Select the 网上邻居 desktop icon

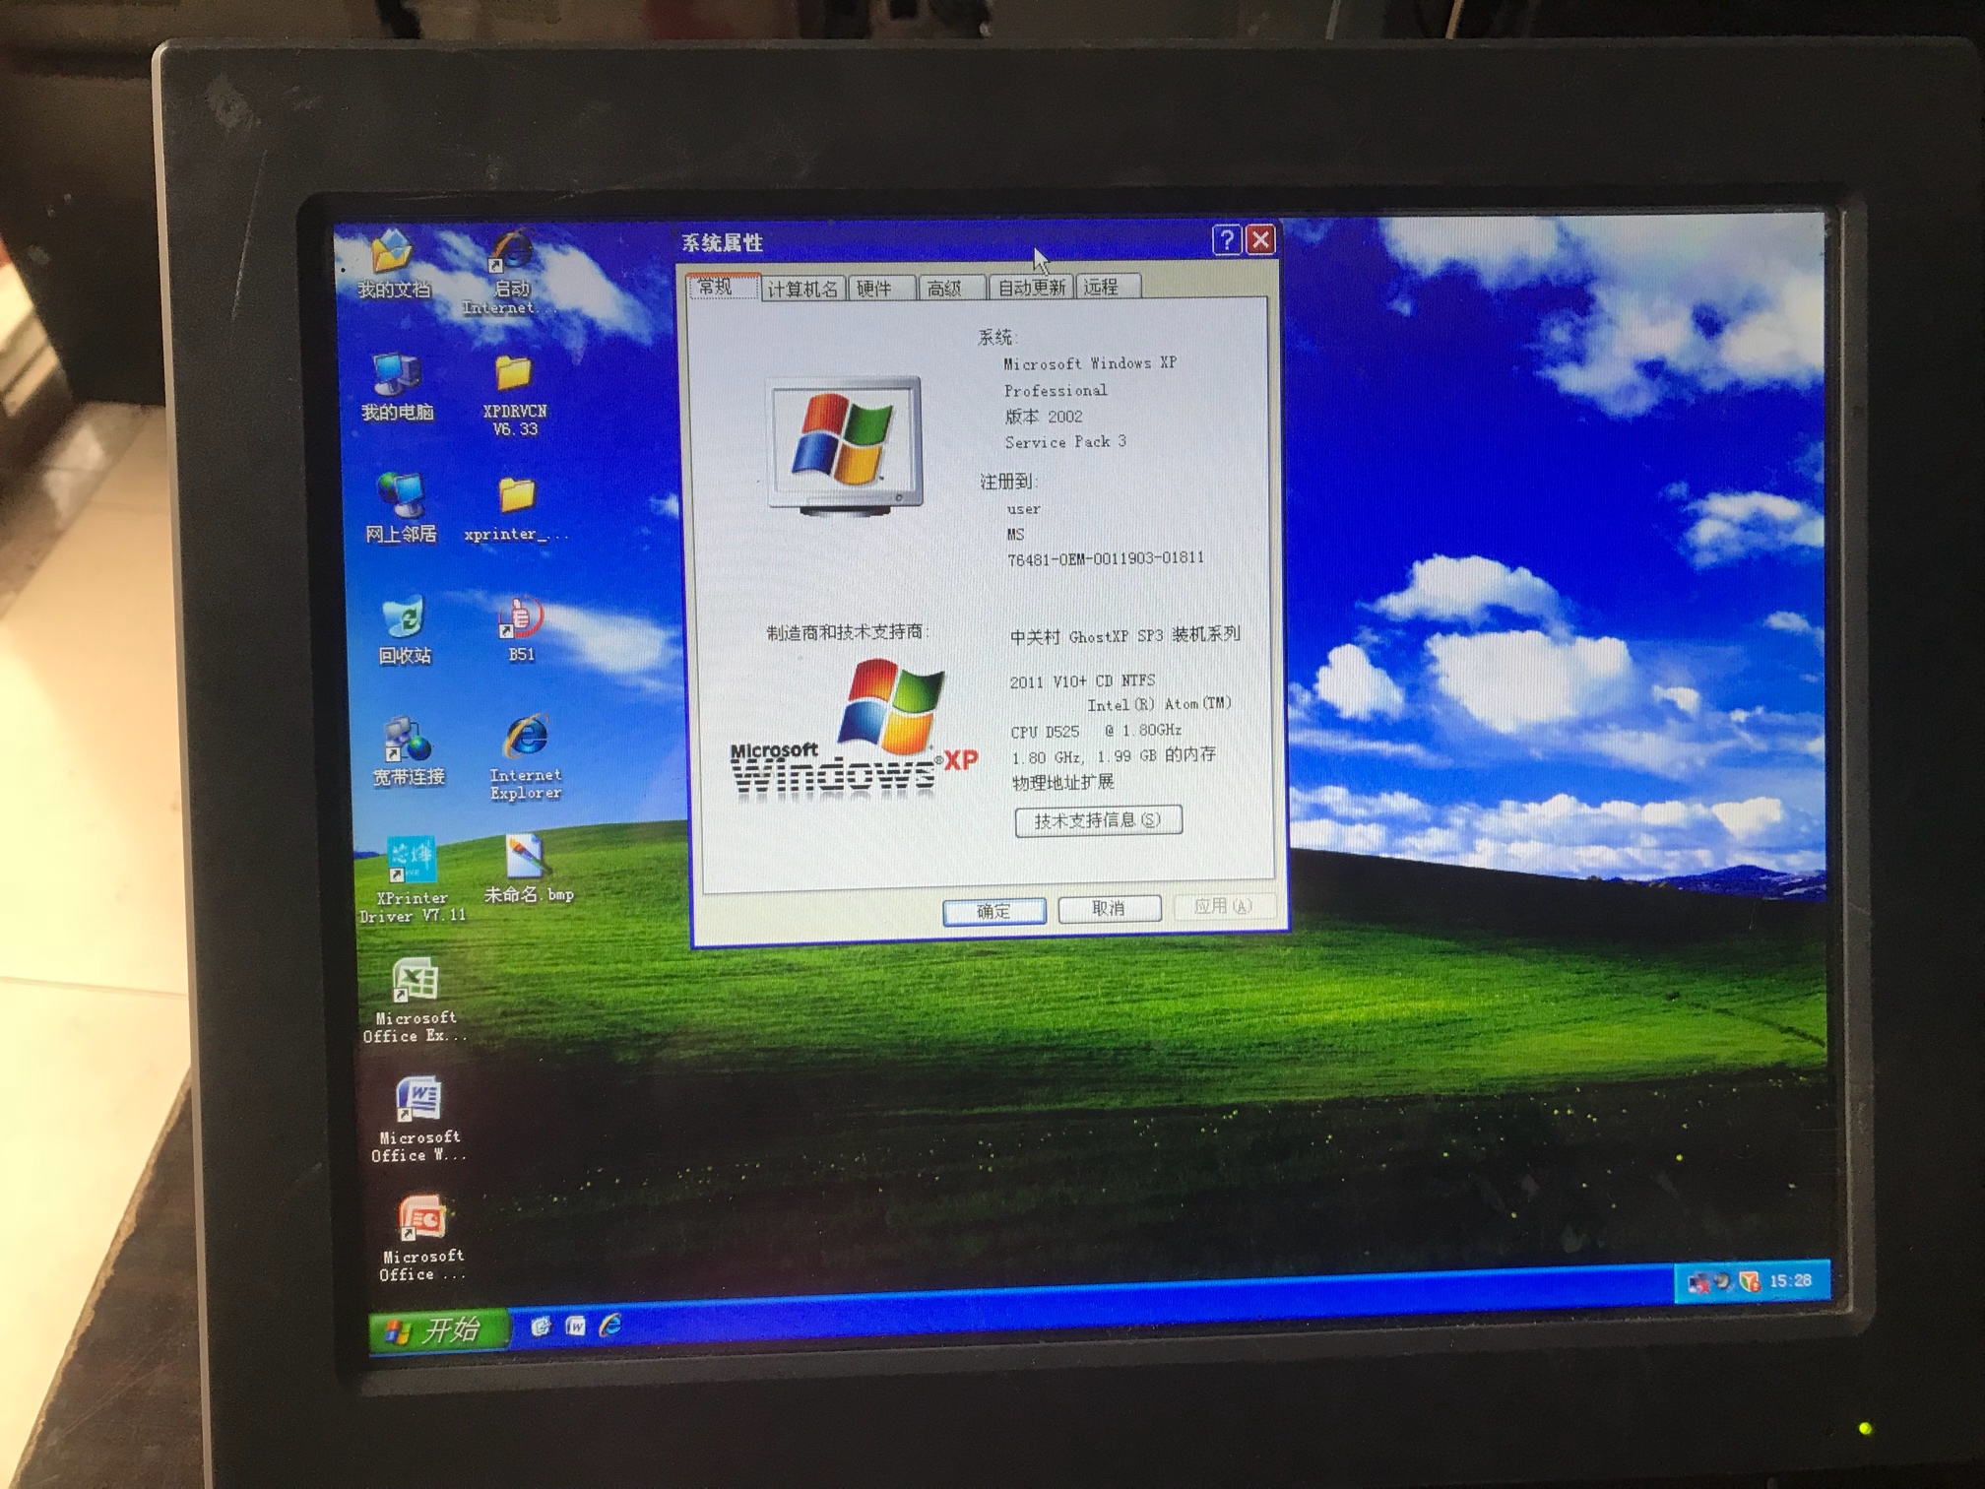400,507
